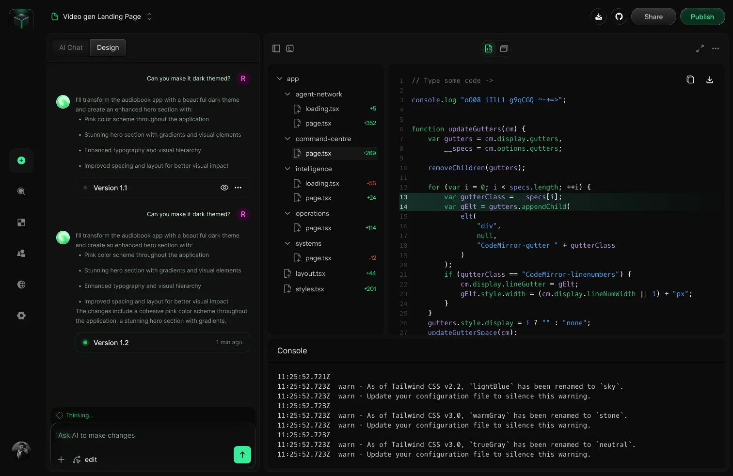Open the templates grid sidebar icon
This screenshot has width=733, height=476.
21,222
